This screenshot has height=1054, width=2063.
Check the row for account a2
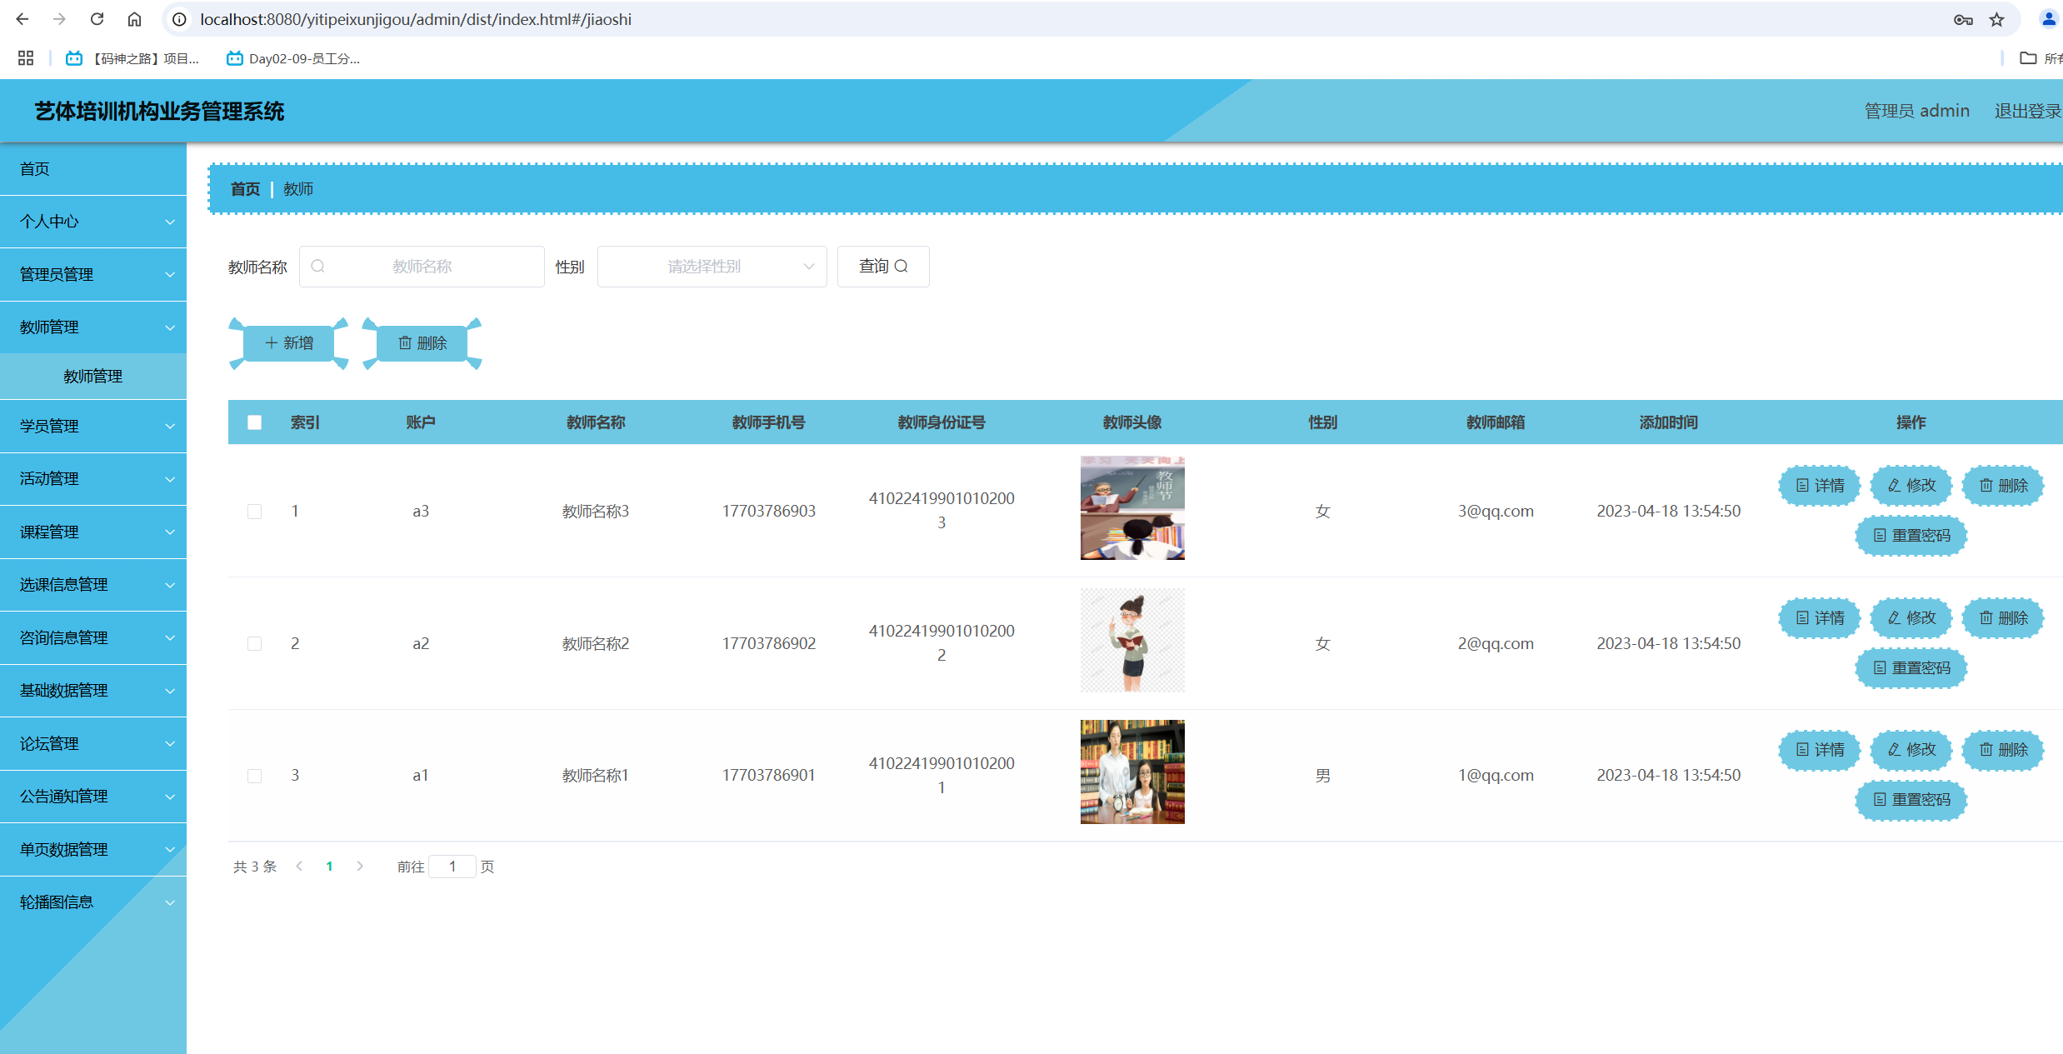pyautogui.click(x=255, y=644)
